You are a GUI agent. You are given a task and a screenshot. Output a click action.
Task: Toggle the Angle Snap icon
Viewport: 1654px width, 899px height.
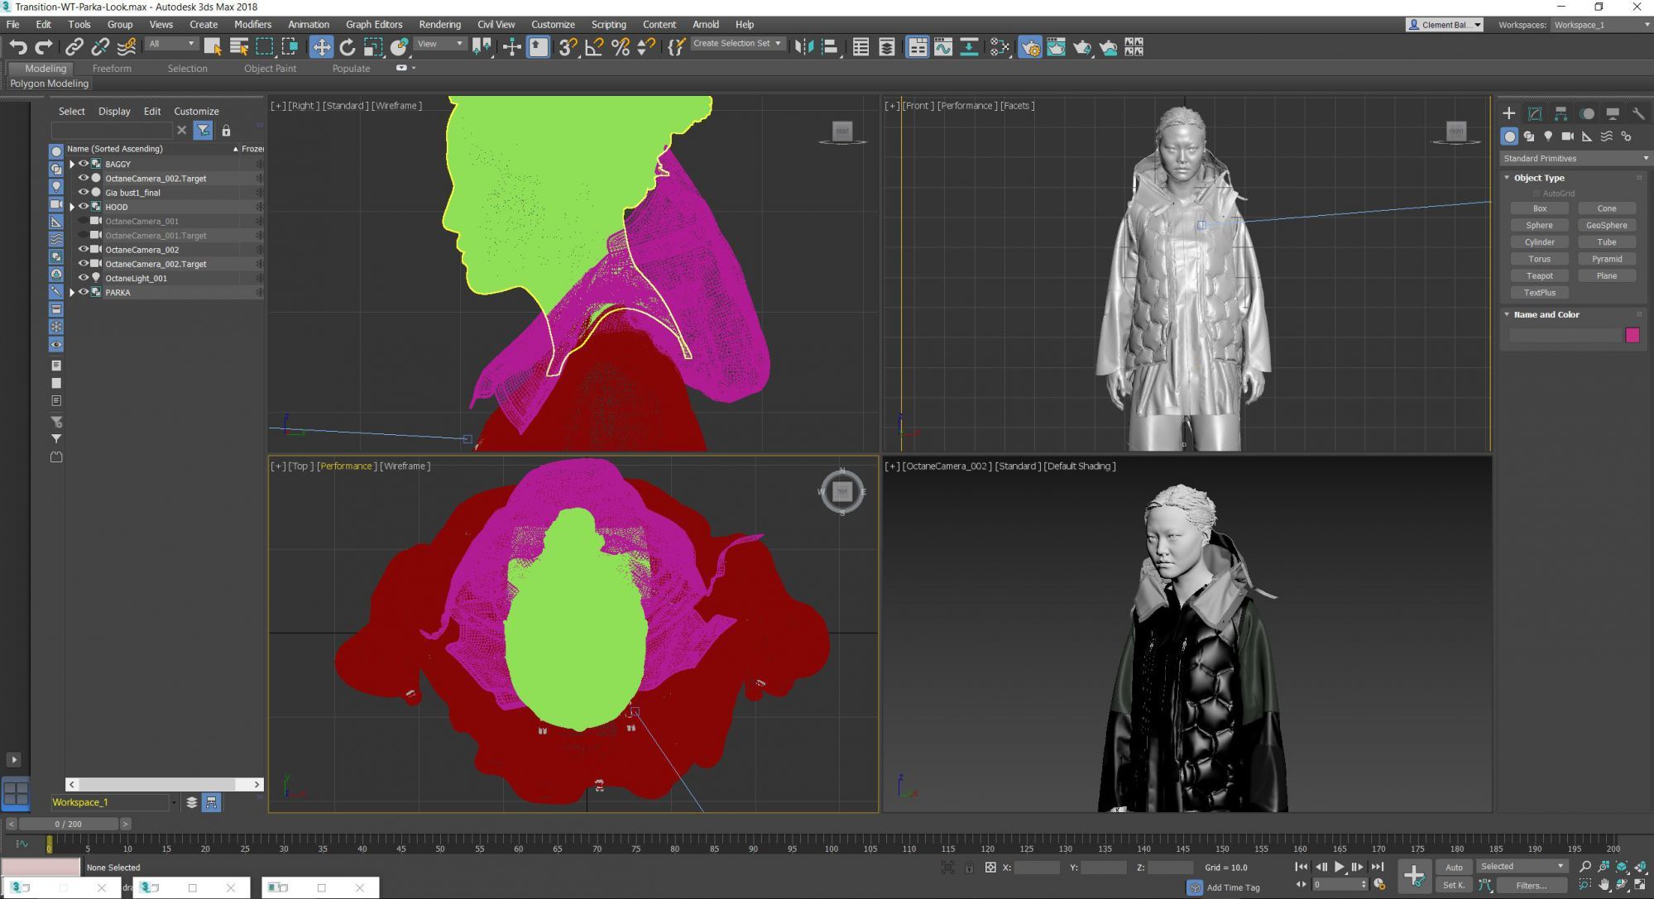click(593, 47)
